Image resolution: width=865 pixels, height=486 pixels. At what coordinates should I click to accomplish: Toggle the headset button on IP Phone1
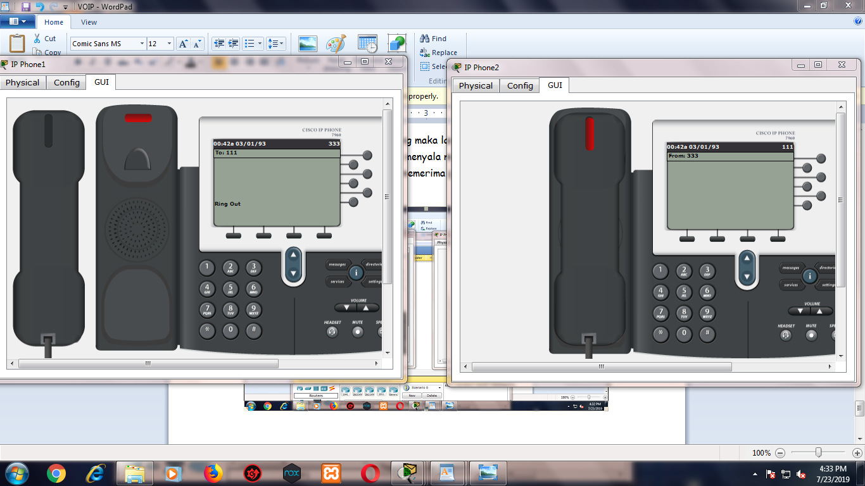point(332,332)
